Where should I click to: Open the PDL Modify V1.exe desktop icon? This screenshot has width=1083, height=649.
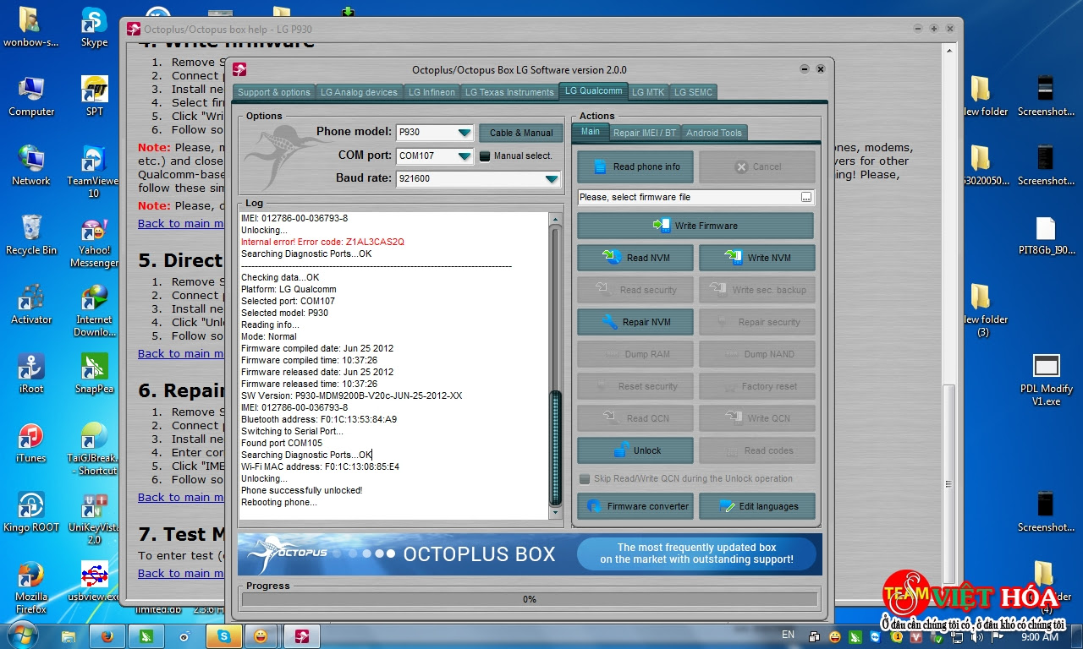coord(1047,379)
